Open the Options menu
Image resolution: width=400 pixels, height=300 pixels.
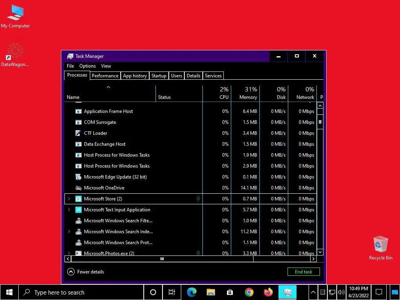coord(87,66)
